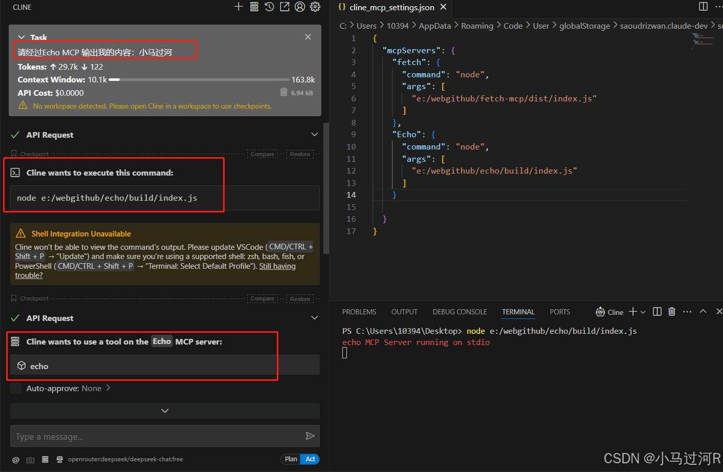Switch Cline to Plan mode
Viewport: 723px width, 472px height.
point(290,459)
